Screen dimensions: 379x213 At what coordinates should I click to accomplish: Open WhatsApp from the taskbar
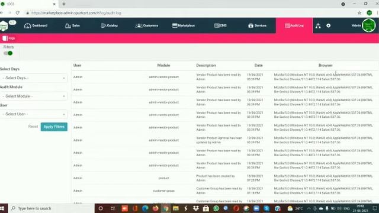point(216,208)
